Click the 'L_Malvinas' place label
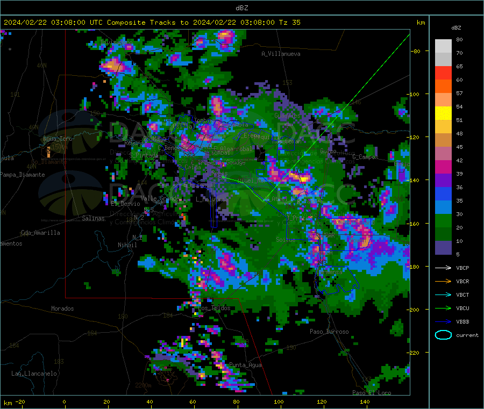Viewport: 484px width, 409px height. (212, 199)
